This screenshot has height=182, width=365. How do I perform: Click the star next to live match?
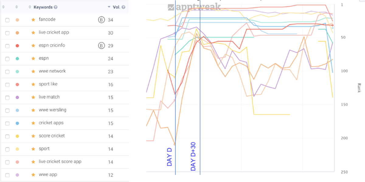tap(33, 97)
